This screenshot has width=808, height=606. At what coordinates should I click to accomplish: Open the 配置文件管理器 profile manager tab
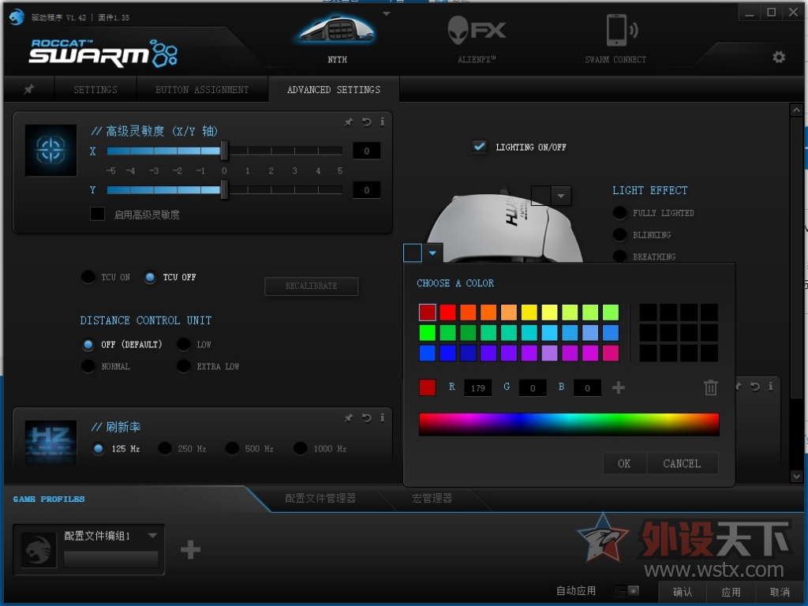point(320,499)
